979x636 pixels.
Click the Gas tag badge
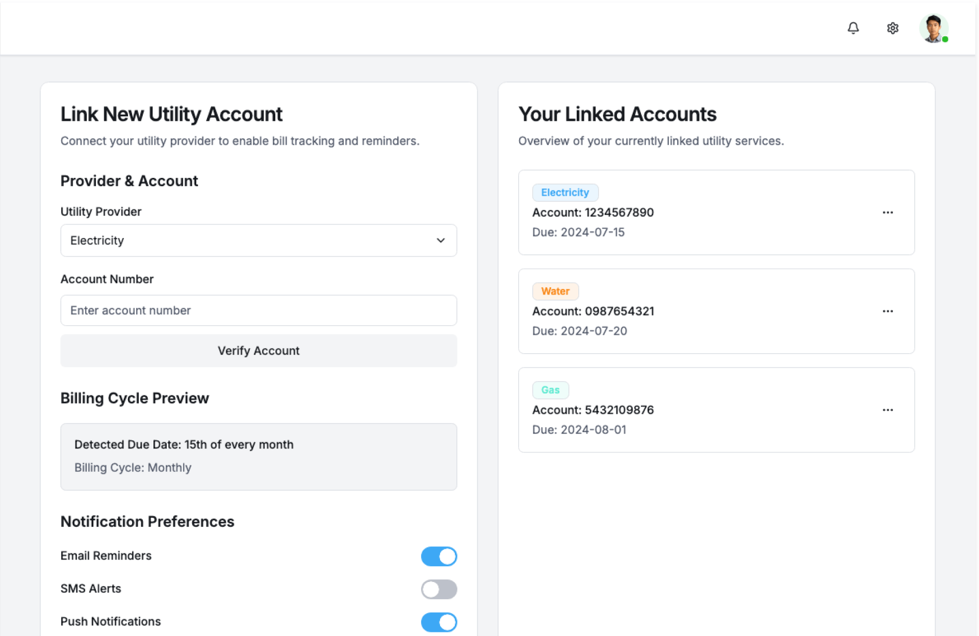(x=550, y=390)
